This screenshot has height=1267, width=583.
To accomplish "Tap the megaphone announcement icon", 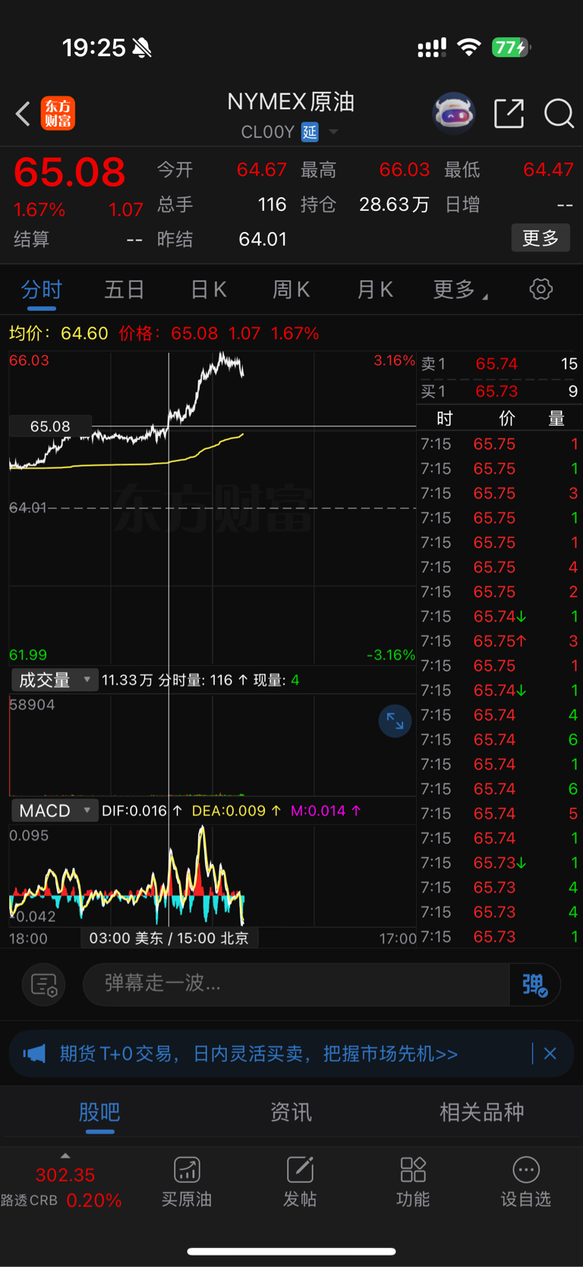I will (x=34, y=1053).
